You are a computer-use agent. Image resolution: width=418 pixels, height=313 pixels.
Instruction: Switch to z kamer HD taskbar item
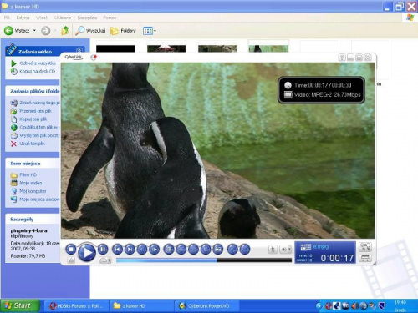click(141, 306)
